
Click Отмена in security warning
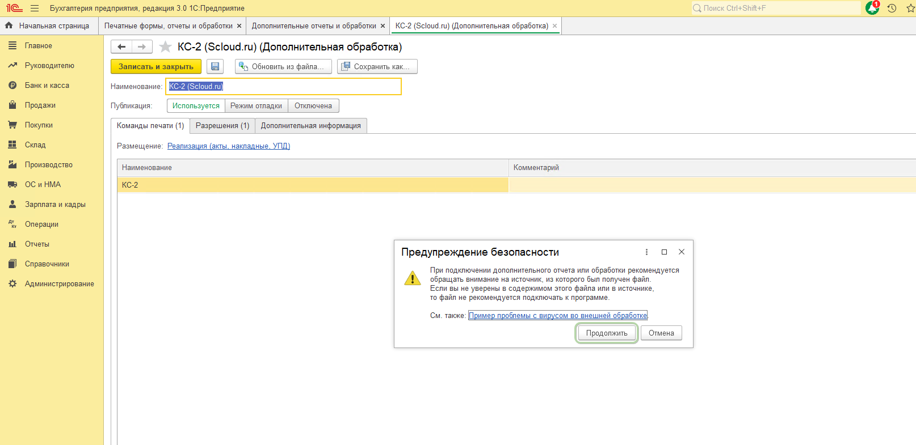pyautogui.click(x=661, y=333)
